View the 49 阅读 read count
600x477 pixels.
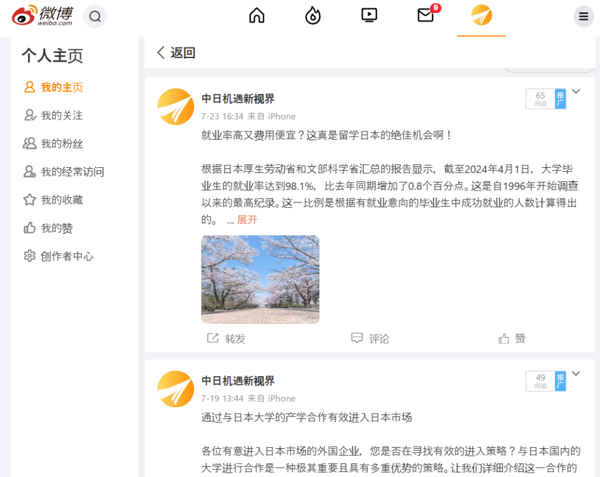(540, 381)
